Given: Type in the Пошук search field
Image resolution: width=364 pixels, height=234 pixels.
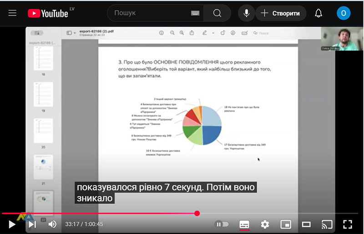Looking at the screenshot, I should (x=150, y=13).
